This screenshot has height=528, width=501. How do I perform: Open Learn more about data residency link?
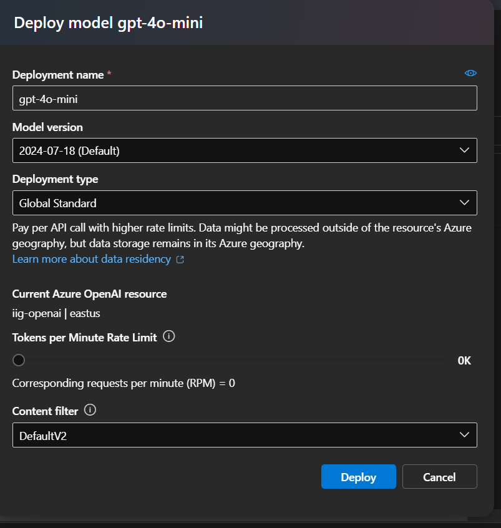coord(92,259)
